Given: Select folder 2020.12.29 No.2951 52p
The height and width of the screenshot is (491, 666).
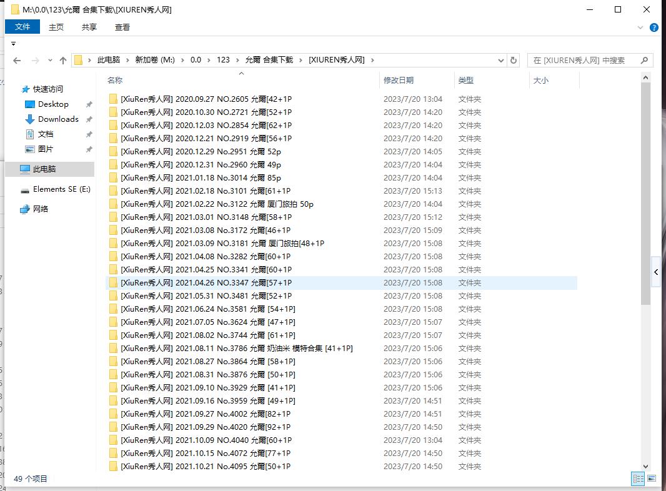Looking at the screenshot, I should click(x=201, y=152).
